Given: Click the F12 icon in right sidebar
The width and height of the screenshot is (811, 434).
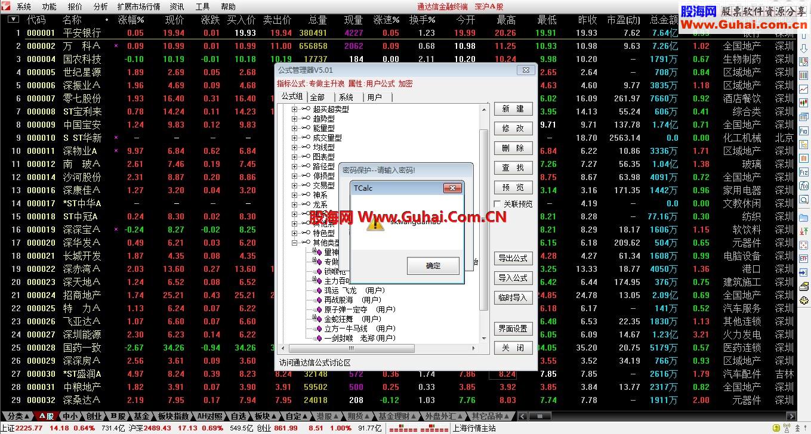Looking at the screenshot, I should point(803,171).
